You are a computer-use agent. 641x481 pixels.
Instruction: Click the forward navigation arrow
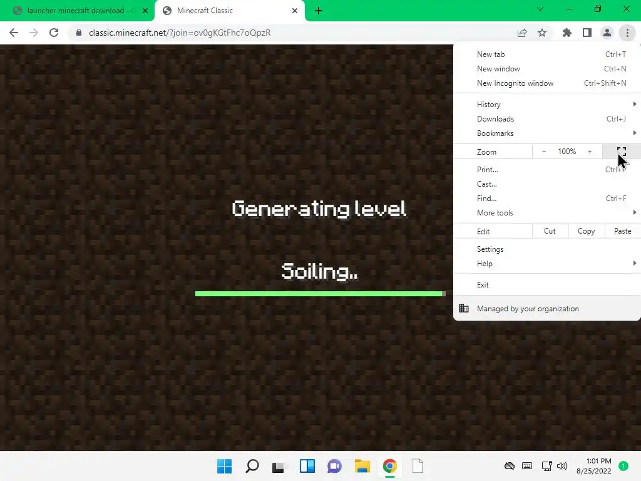(34, 33)
